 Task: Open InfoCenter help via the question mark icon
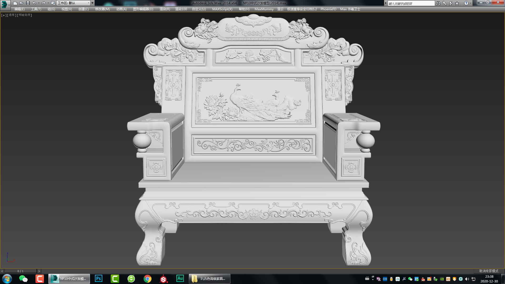tap(466, 3)
